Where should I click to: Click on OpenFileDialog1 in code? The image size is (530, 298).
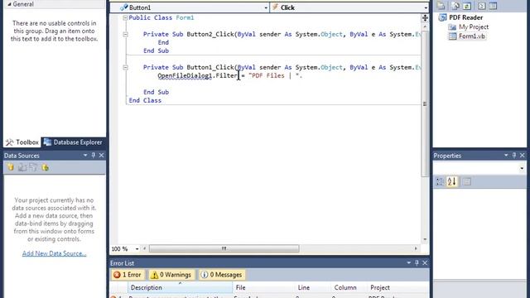[x=185, y=75]
